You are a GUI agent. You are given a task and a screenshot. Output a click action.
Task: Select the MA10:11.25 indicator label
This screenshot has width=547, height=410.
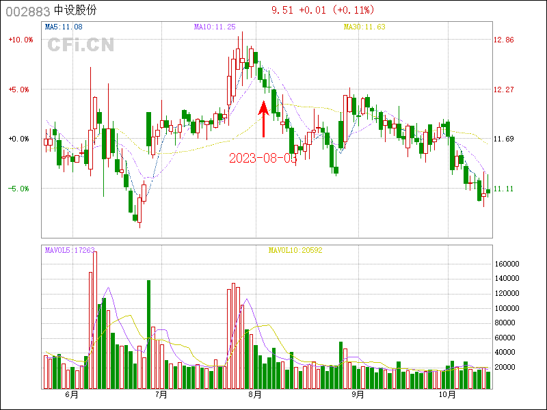215,27
